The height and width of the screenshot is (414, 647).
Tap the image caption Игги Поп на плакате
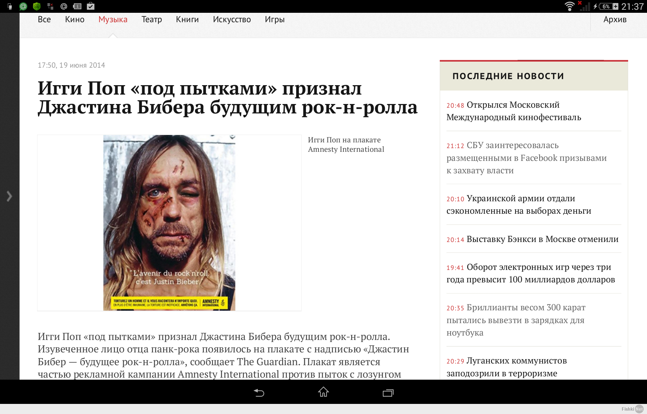[x=346, y=145]
